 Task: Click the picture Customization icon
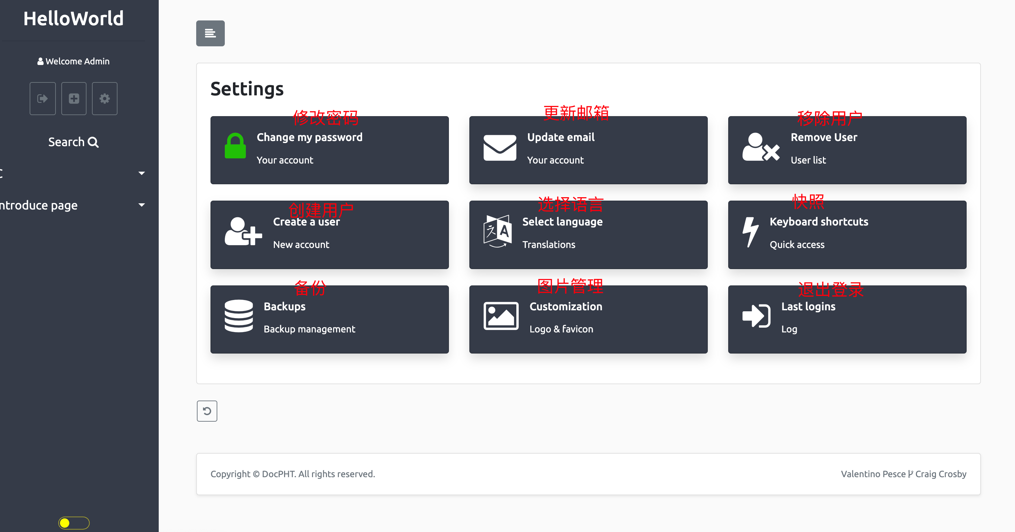click(x=501, y=316)
